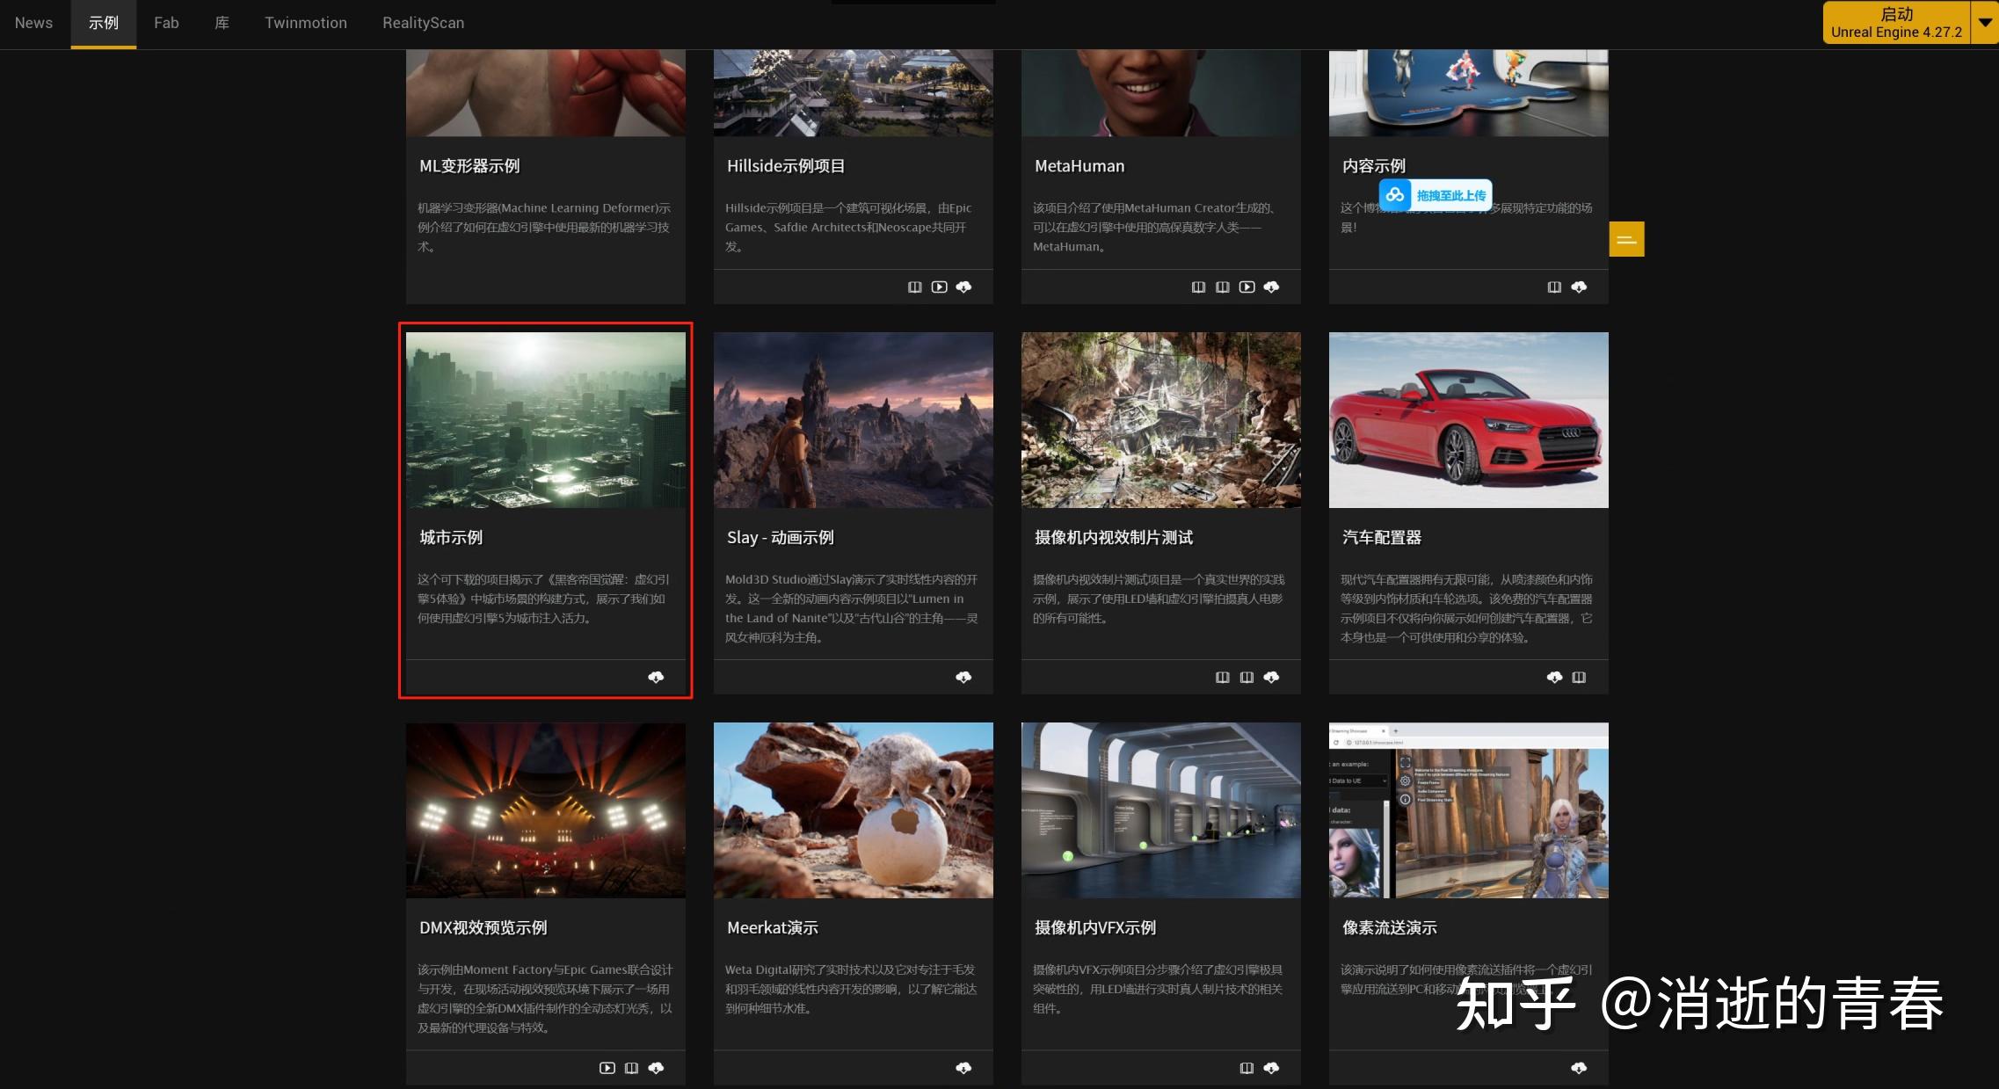
Task: Expand the engine version dropdown arrow
Action: [x=1985, y=23]
